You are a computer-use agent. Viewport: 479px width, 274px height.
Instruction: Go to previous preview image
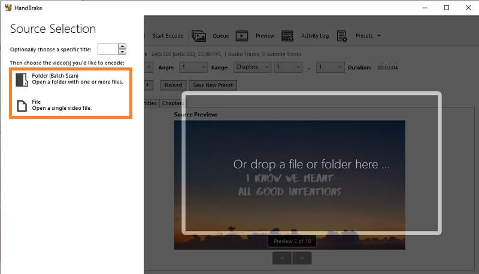point(281,258)
